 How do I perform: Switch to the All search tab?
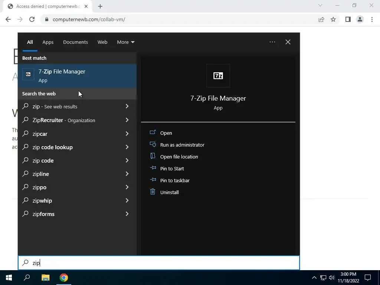[30, 42]
